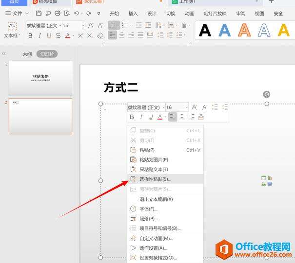Center align text from the mini toolbar
The image size is (295, 263).
(x=182, y=117)
